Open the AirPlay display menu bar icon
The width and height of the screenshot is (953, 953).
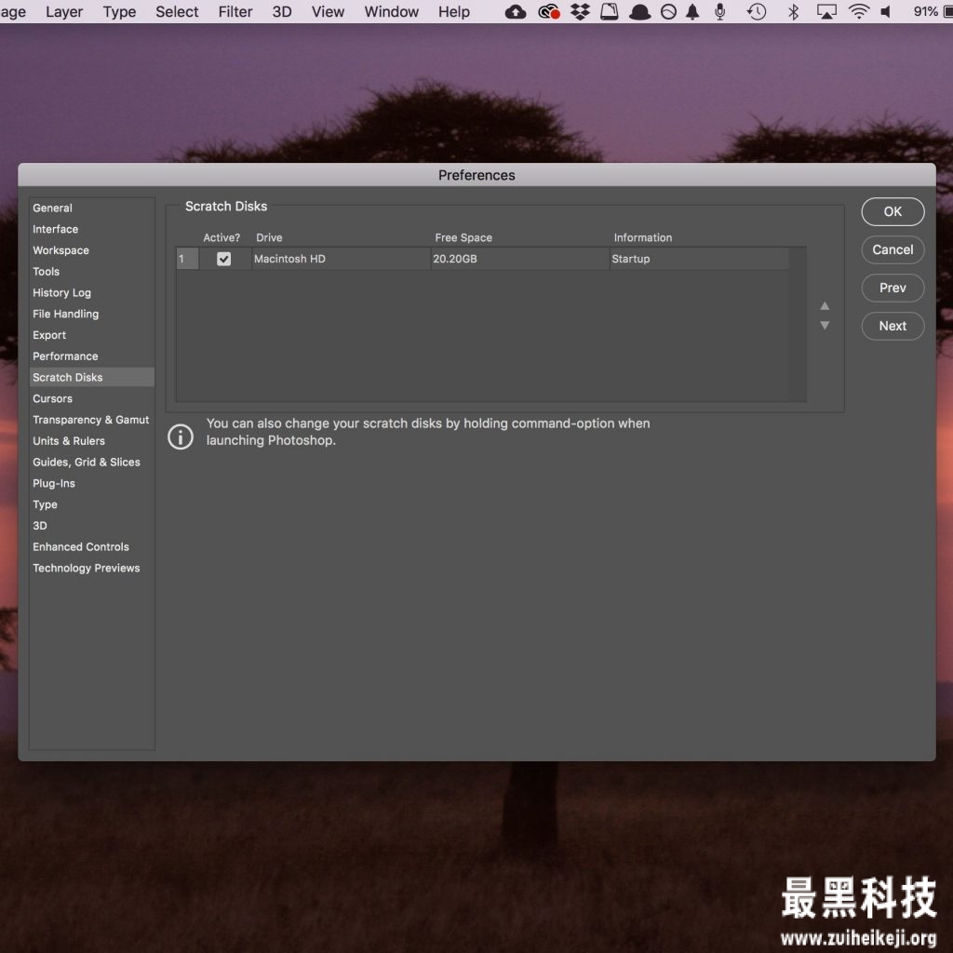tap(826, 11)
